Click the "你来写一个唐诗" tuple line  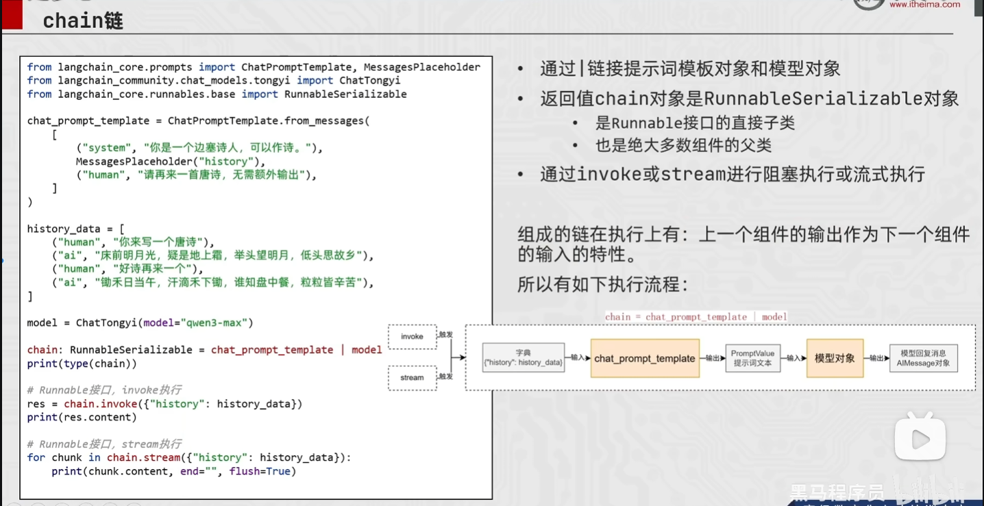point(133,242)
